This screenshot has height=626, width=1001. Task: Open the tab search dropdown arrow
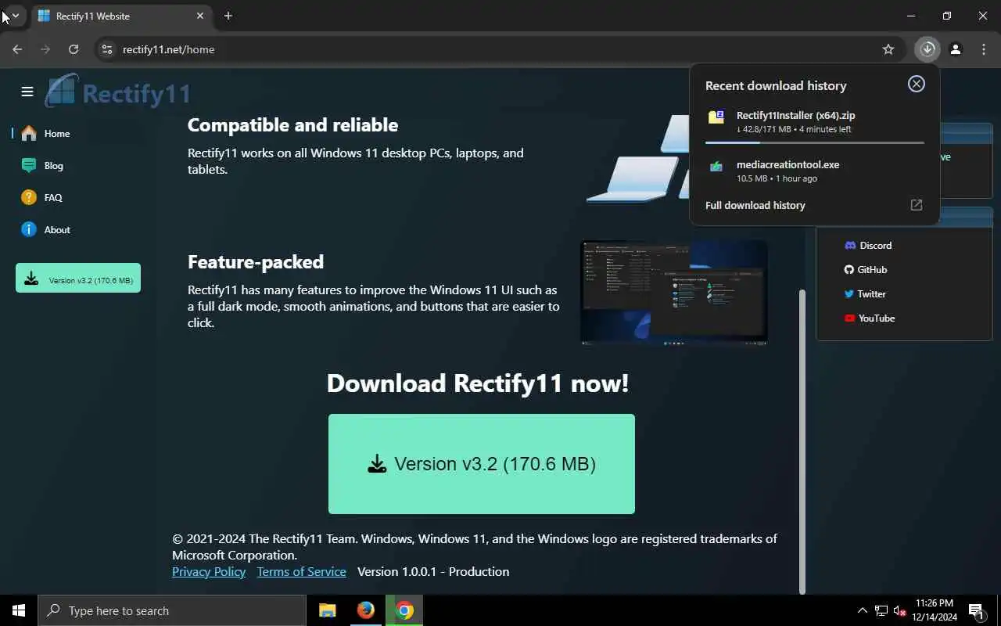(x=15, y=16)
